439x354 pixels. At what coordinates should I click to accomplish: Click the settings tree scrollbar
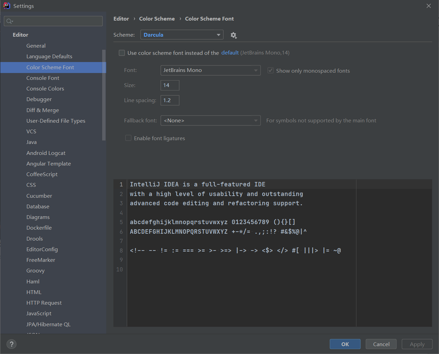pos(104,95)
